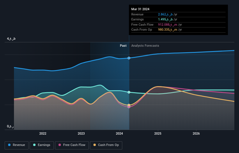The width and height of the screenshot is (239, 153).
Task: Click the 'Past' label on chart
Action: click(x=123, y=46)
